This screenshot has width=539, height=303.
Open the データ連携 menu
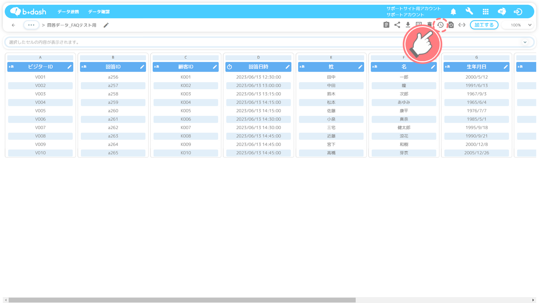coord(67,12)
